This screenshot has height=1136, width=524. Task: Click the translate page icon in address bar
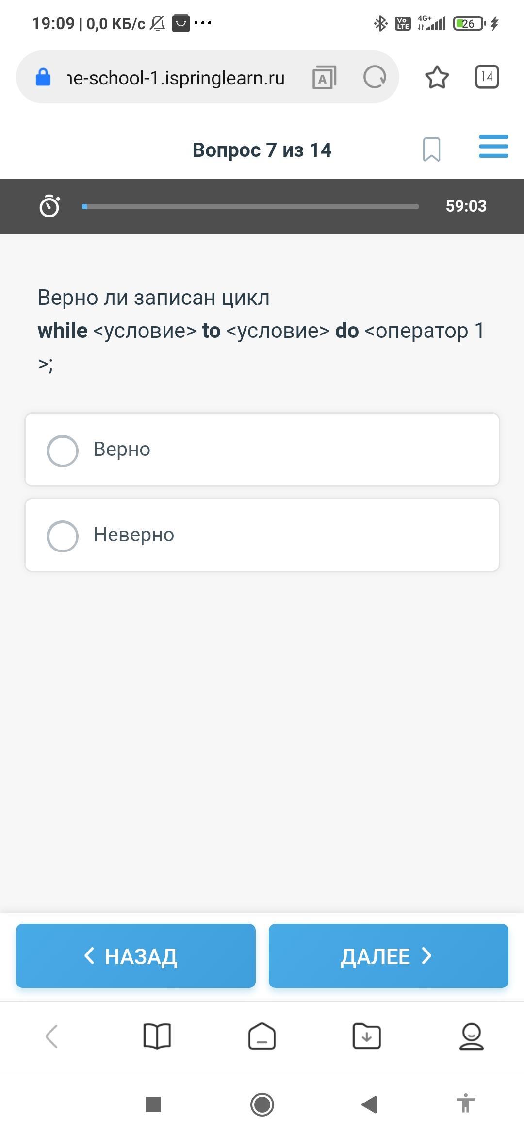click(324, 77)
